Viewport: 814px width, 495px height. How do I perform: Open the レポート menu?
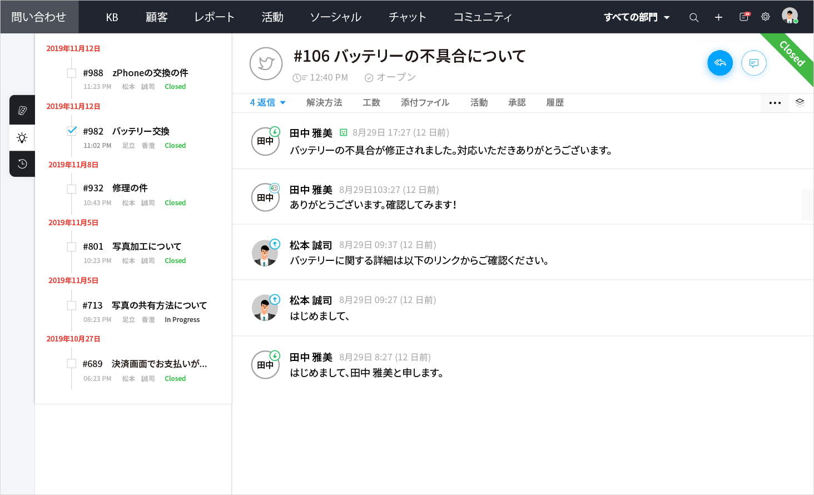click(x=214, y=17)
